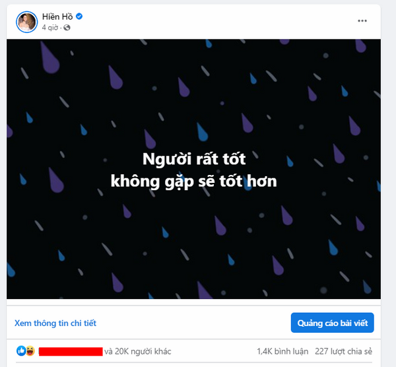Click the "Người rất tốt" text line

194,159
